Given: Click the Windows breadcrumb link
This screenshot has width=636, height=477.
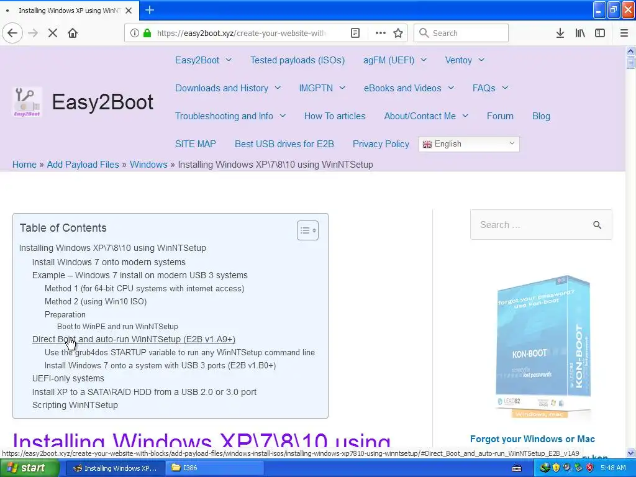Looking at the screenshot, I should pos(148,164).
